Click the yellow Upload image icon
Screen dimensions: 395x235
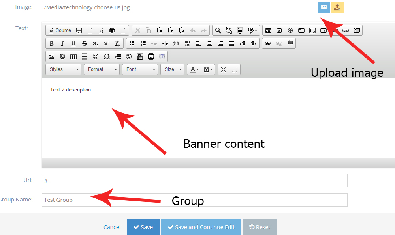click(x=337, y=7)
